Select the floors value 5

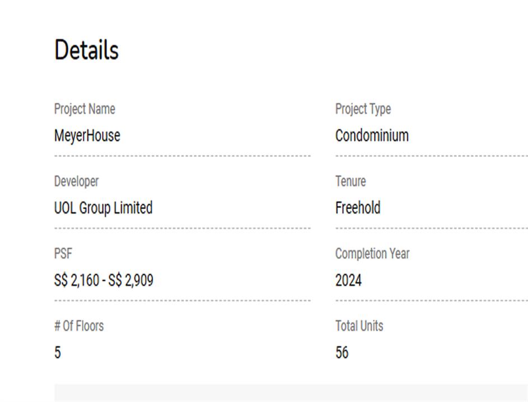[58, 353]
